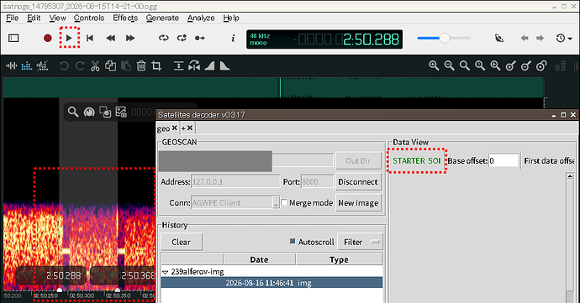
Task: Cut the selection with scissors
Action: click(95, 66)
